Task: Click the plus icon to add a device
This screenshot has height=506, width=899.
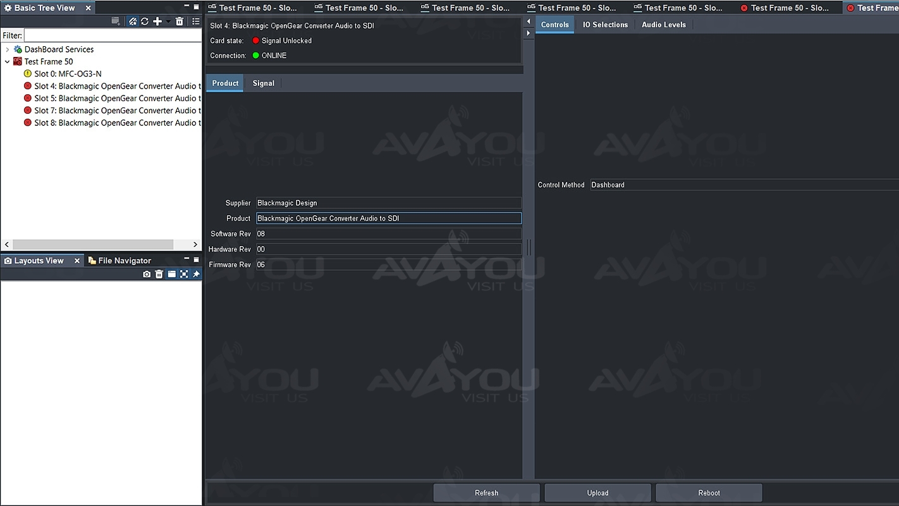Action: pos(157,22)
